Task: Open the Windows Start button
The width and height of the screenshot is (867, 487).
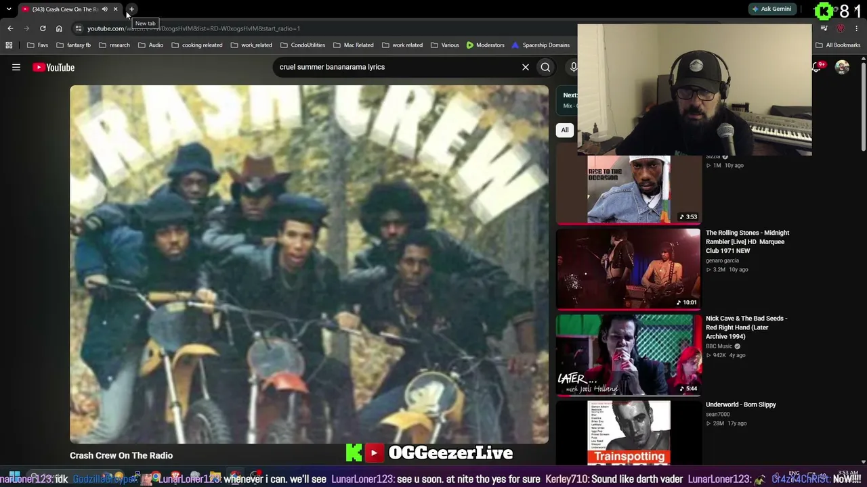Action: [x=14, y=476]
